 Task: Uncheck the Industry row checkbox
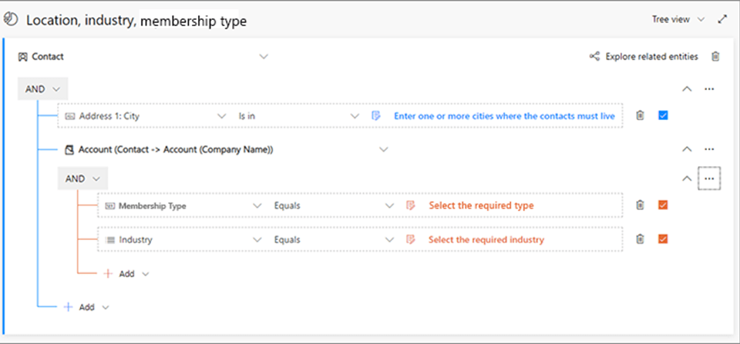tap(663, 239)
